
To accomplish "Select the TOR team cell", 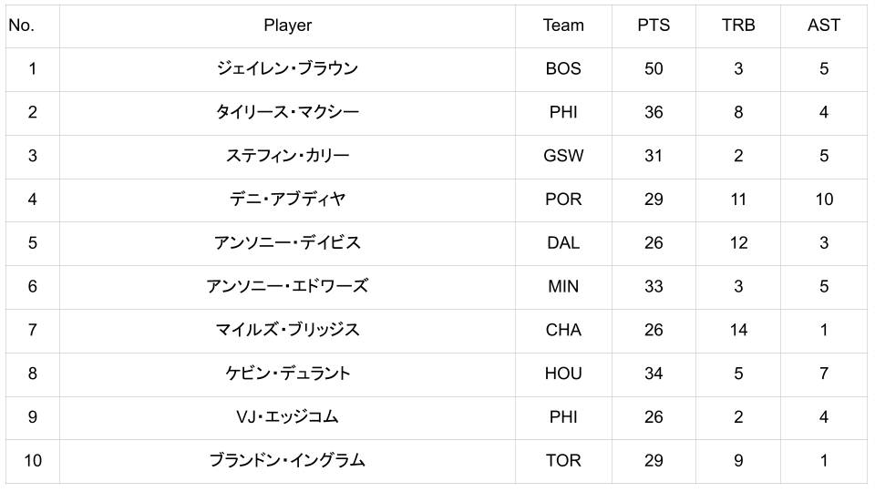I will pyautogui.click(x=562, y=461).
